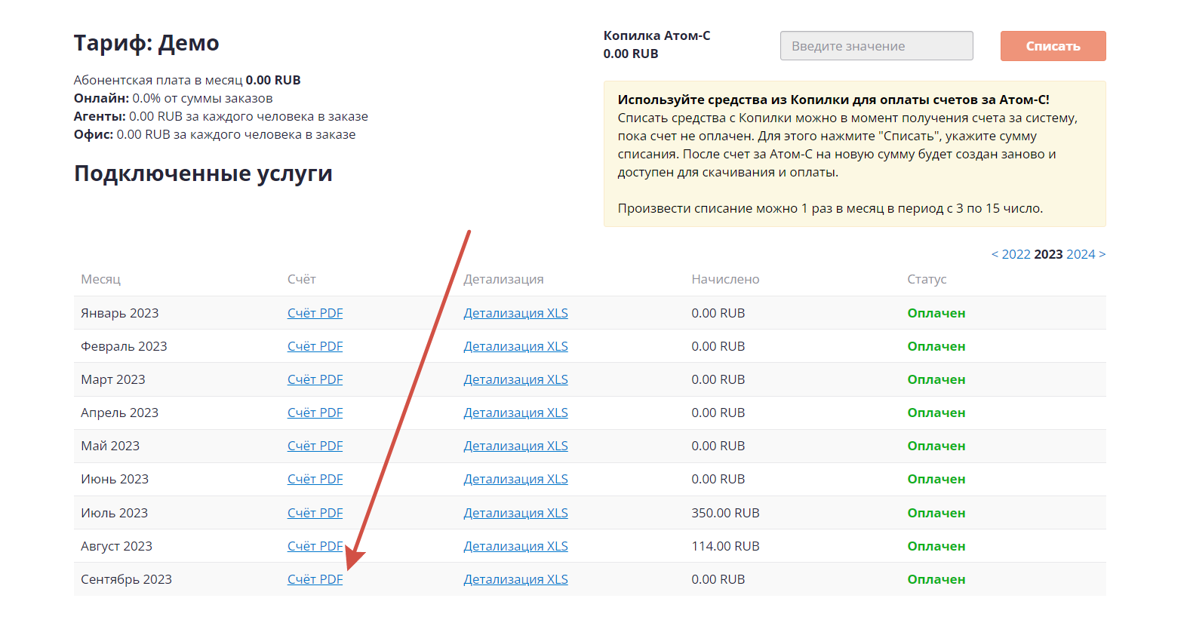This screenshot has height=629, width=1187.
Task: Select the current year 2023 label
Action: 1048,254
